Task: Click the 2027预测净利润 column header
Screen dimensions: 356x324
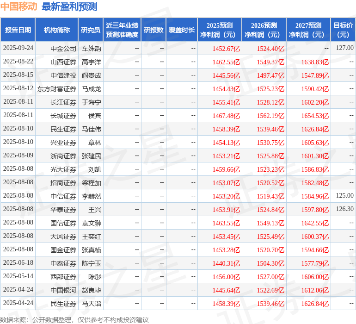Action: coord(308,30)
